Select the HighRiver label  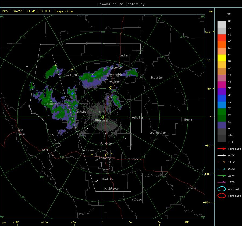click(112, 189)
